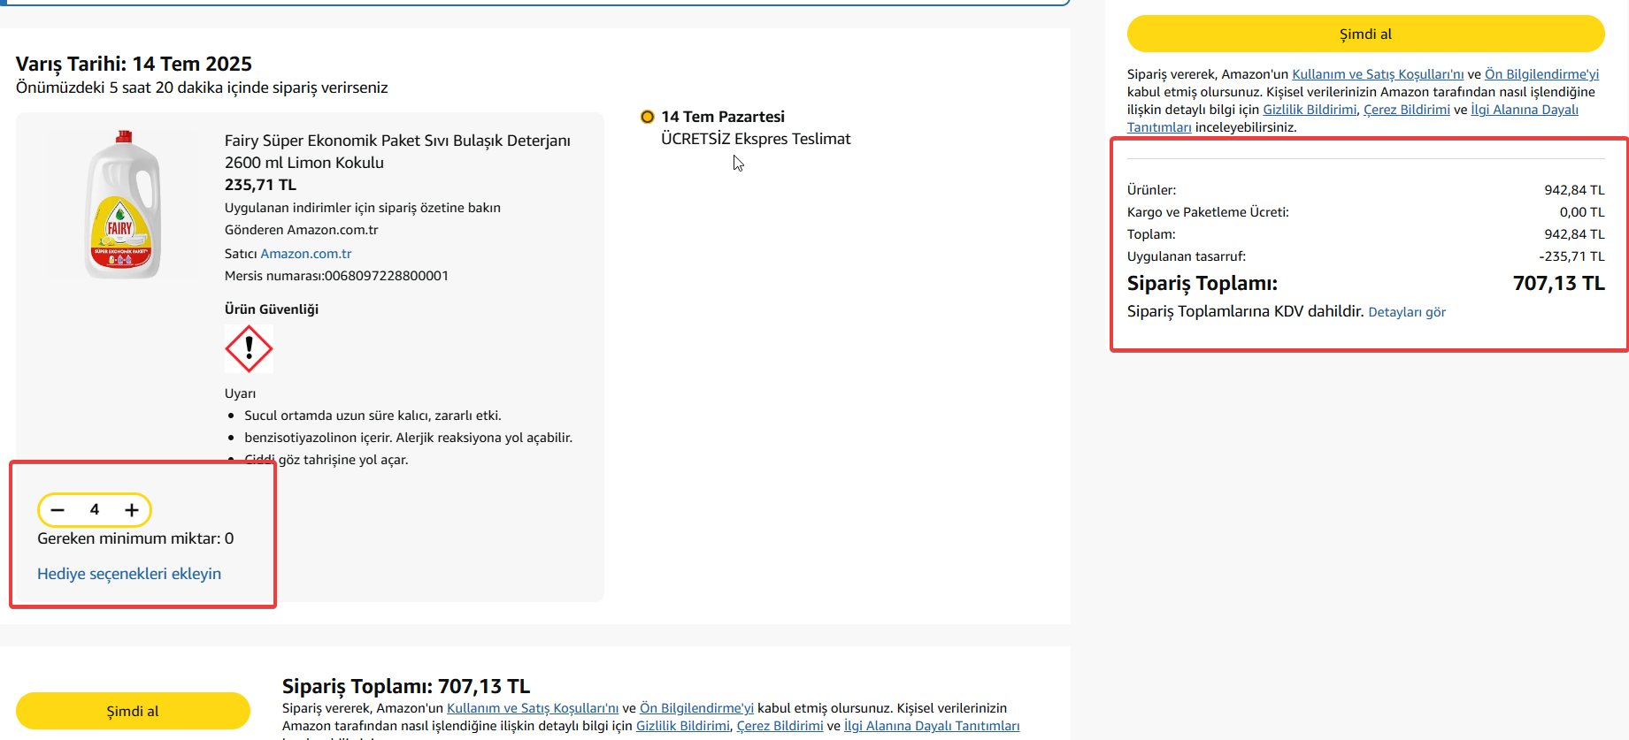Screen dimensions: 1629x740
Task: Open İlgi Alanına Dayalı Tanıtımları link in order summary
Action: pos(1525,110)
